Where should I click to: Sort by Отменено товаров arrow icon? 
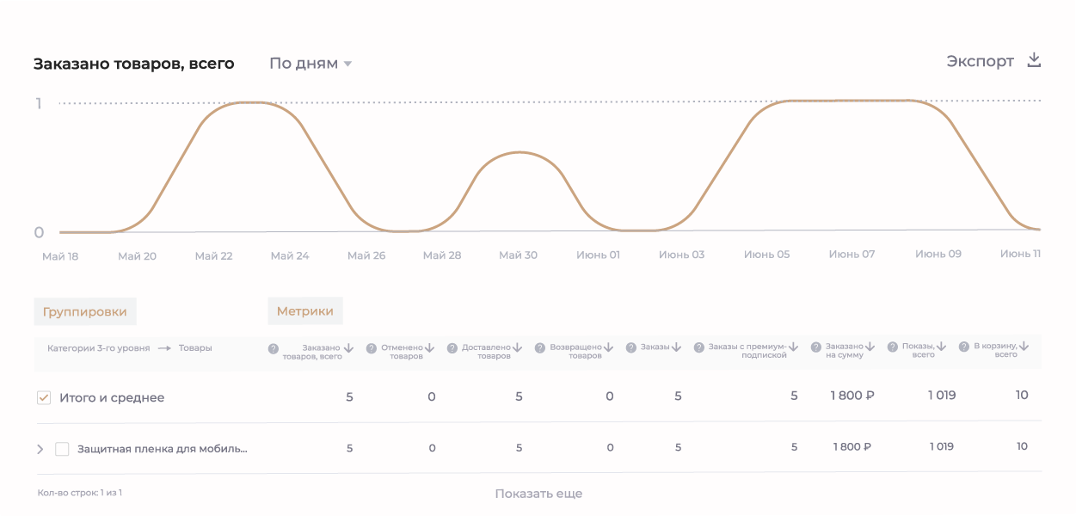(429, 348)
